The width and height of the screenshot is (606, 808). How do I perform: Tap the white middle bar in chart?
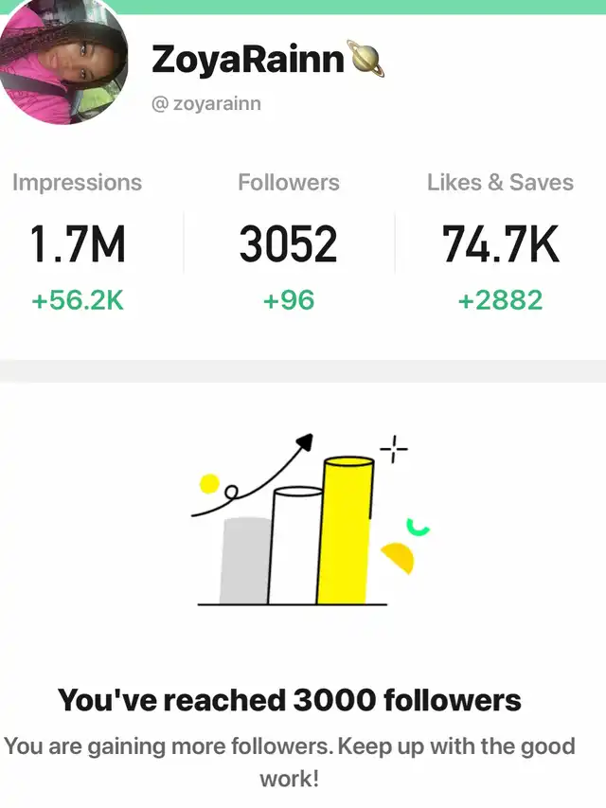click(x=294, y=547)
